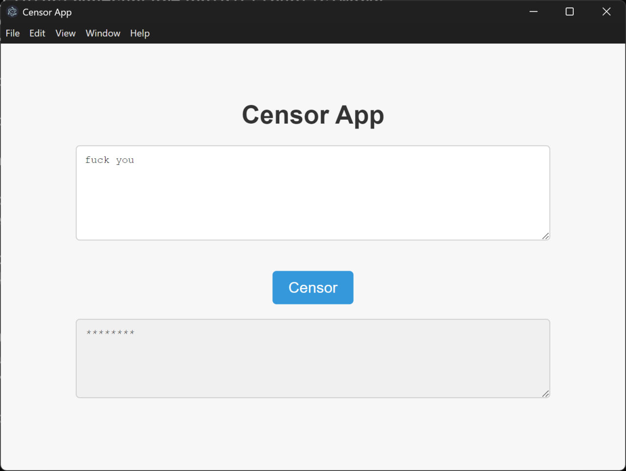Screen dimensions: 626x471
Task: Open the Edit menu
Action: pos(37,33)
